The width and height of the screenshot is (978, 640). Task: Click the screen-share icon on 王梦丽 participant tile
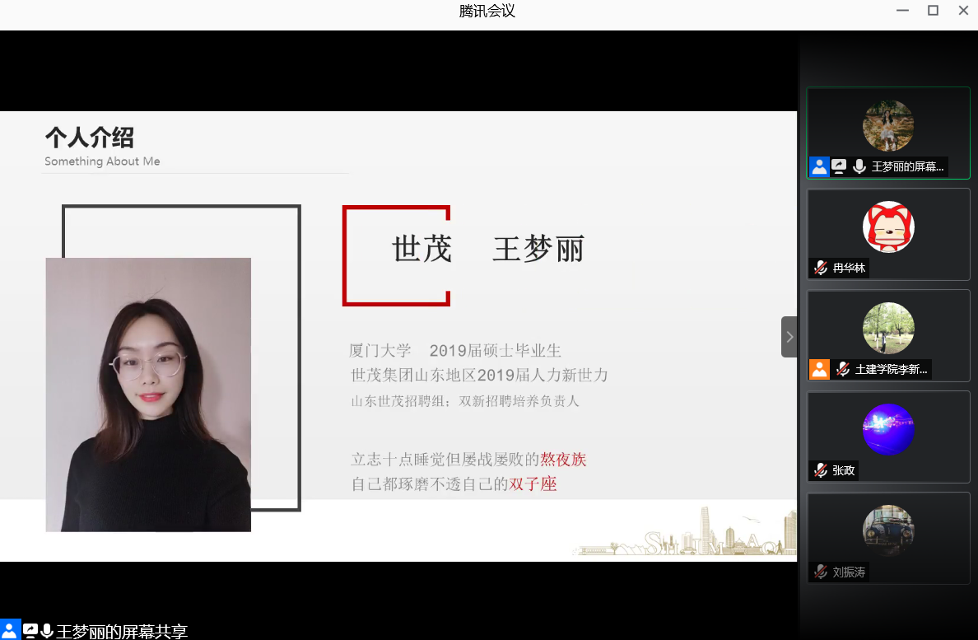point(839,166)
